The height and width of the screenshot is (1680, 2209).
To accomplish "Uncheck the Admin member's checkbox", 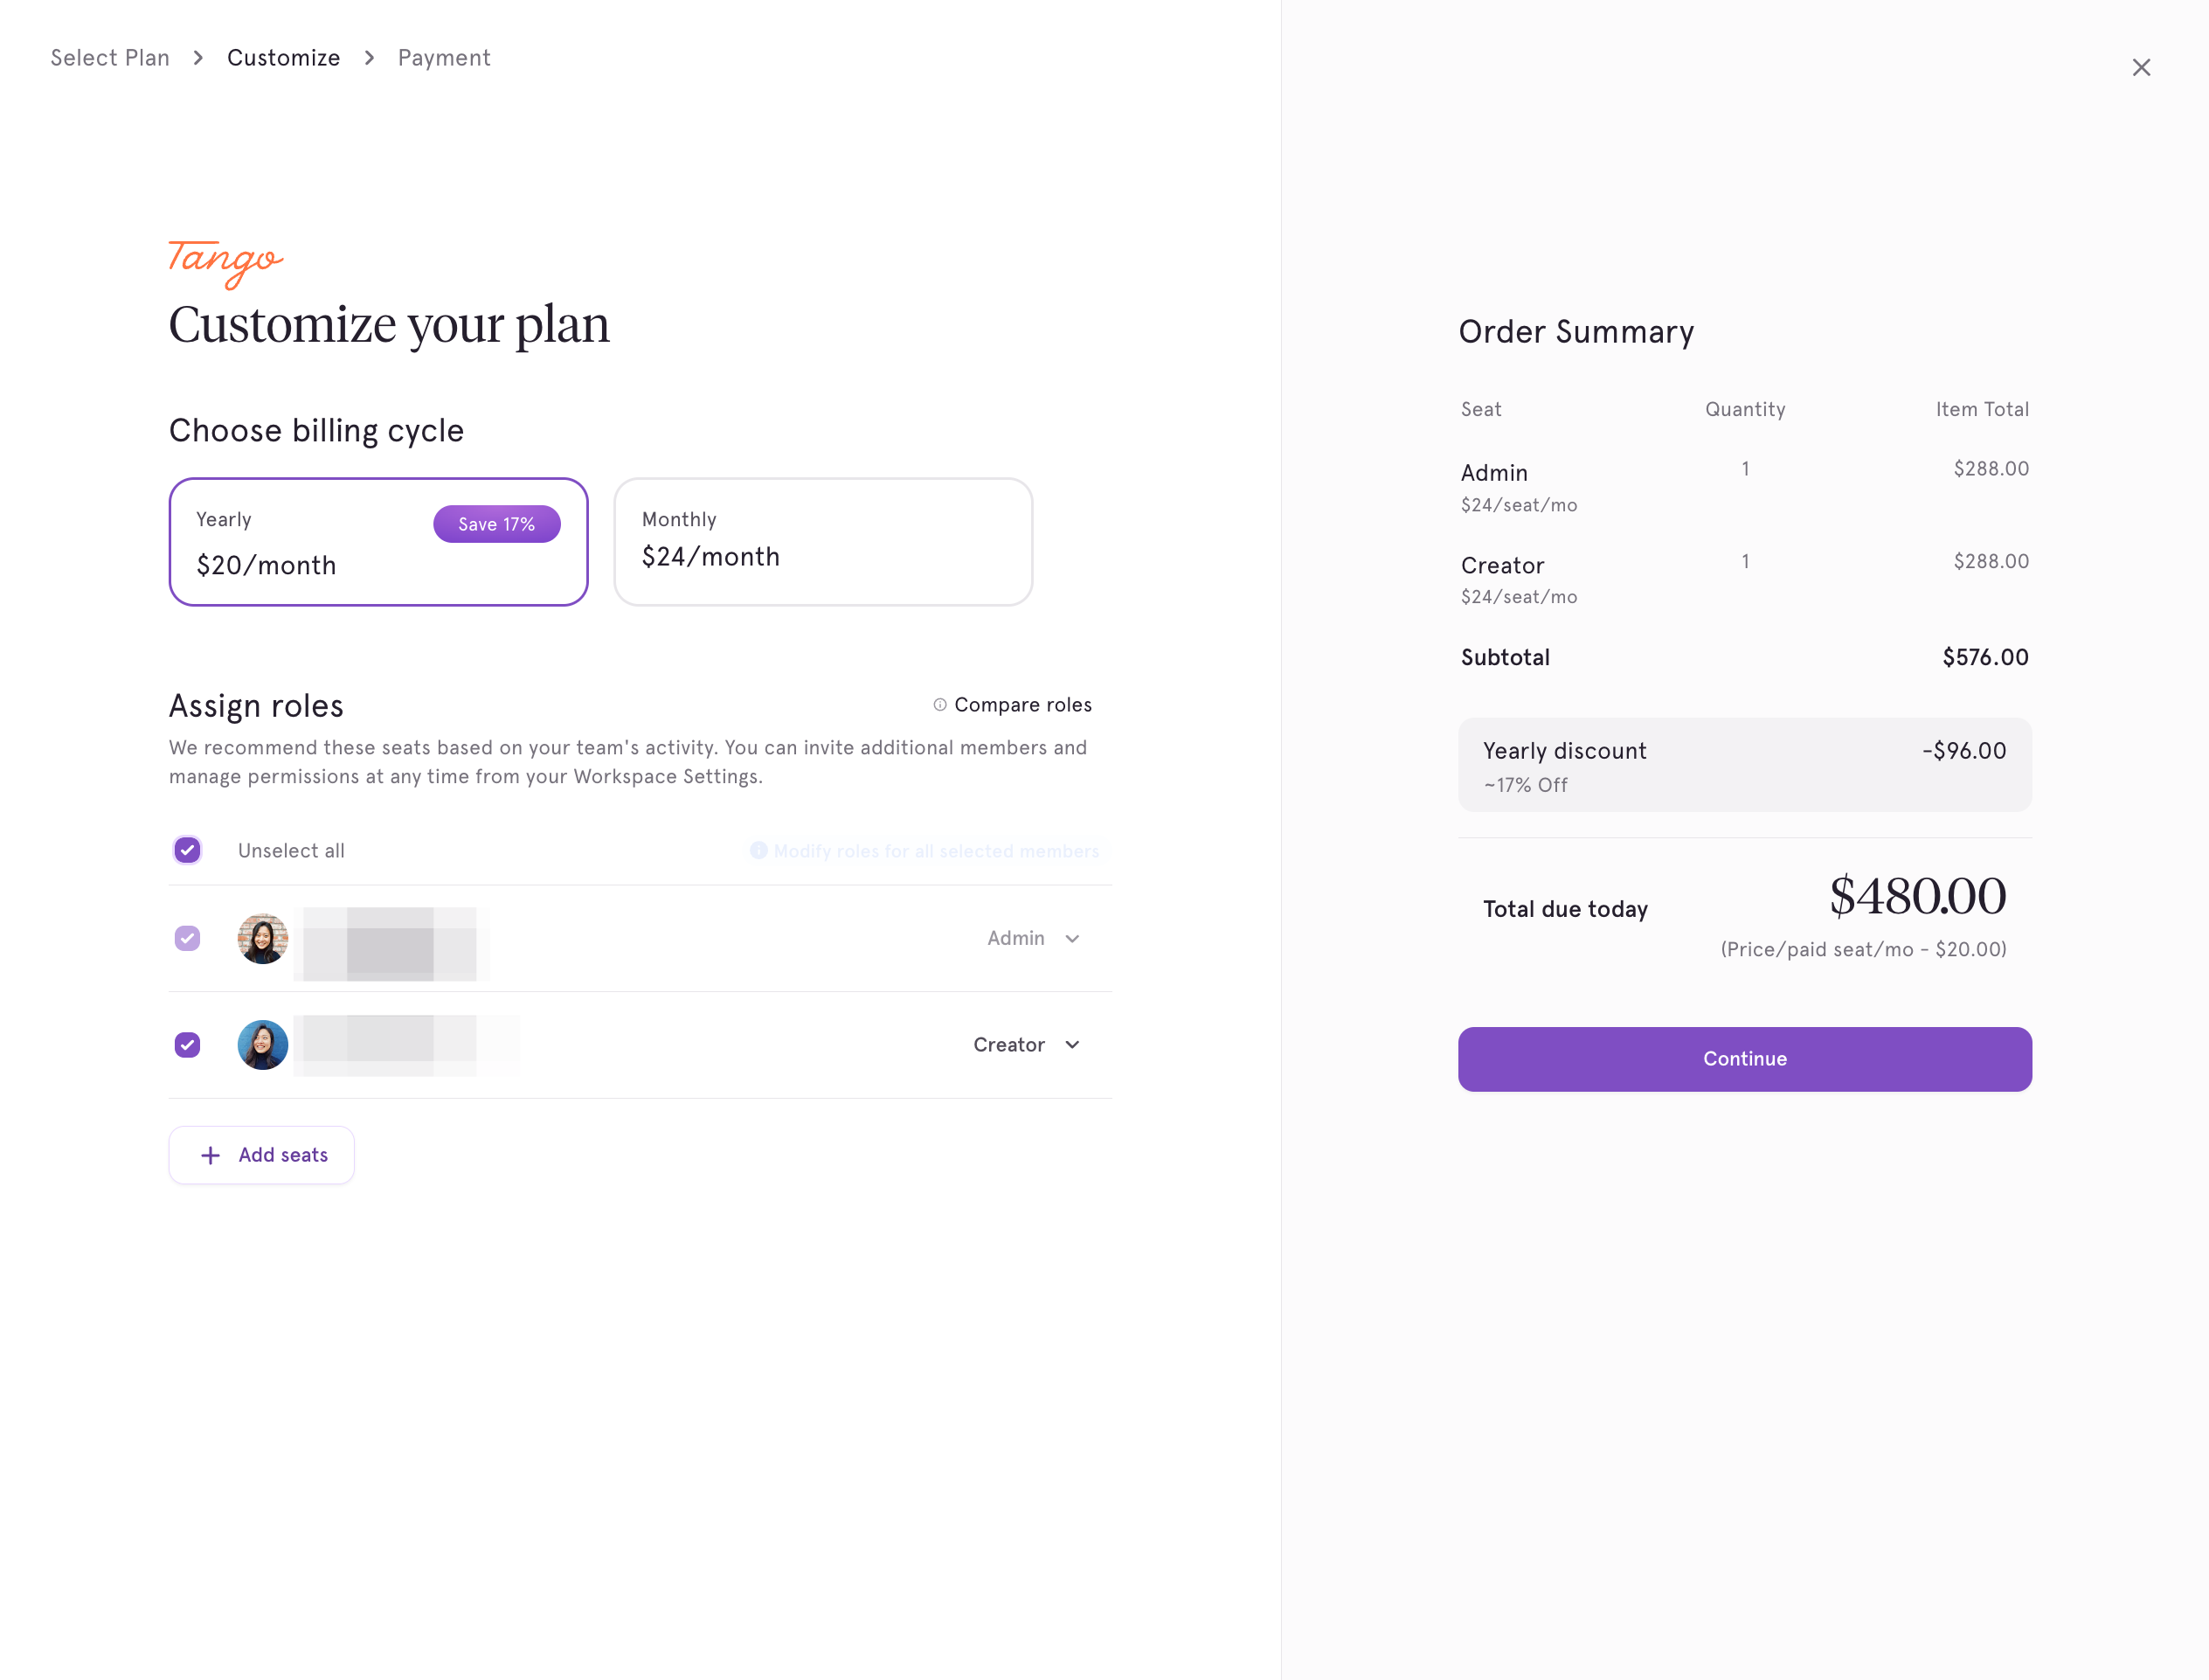I will 187,938.
